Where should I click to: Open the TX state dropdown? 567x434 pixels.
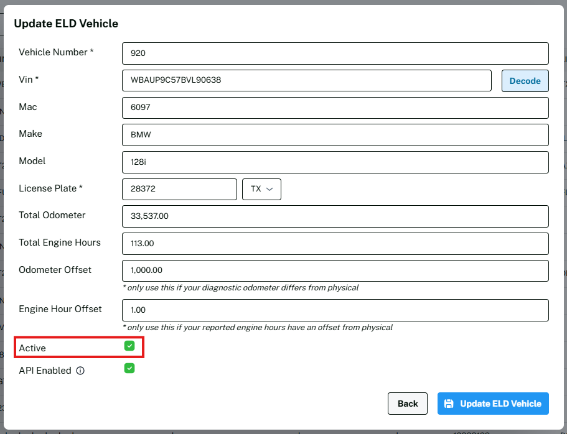(261, 190)
